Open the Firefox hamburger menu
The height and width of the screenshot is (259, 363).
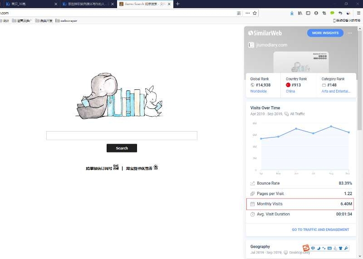pyautogui.click(x=358, y=13)
